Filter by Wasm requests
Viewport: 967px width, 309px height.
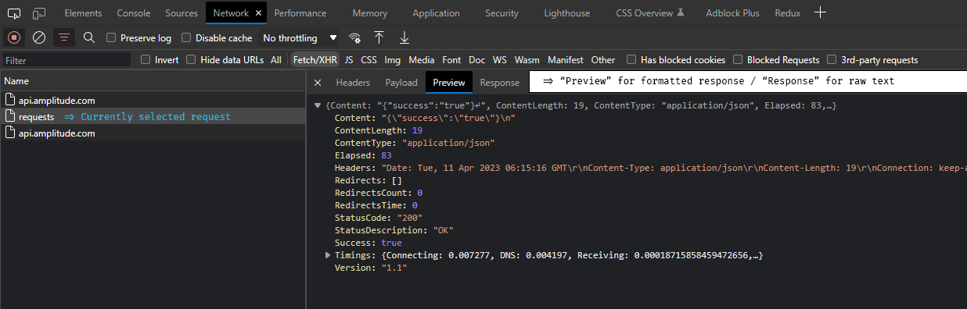tap(527, 60)
